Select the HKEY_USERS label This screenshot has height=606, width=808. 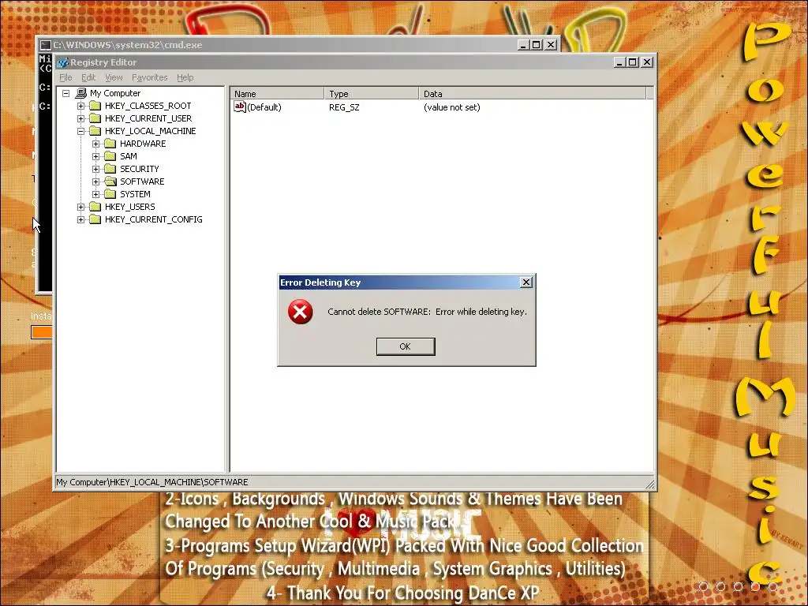130,207
